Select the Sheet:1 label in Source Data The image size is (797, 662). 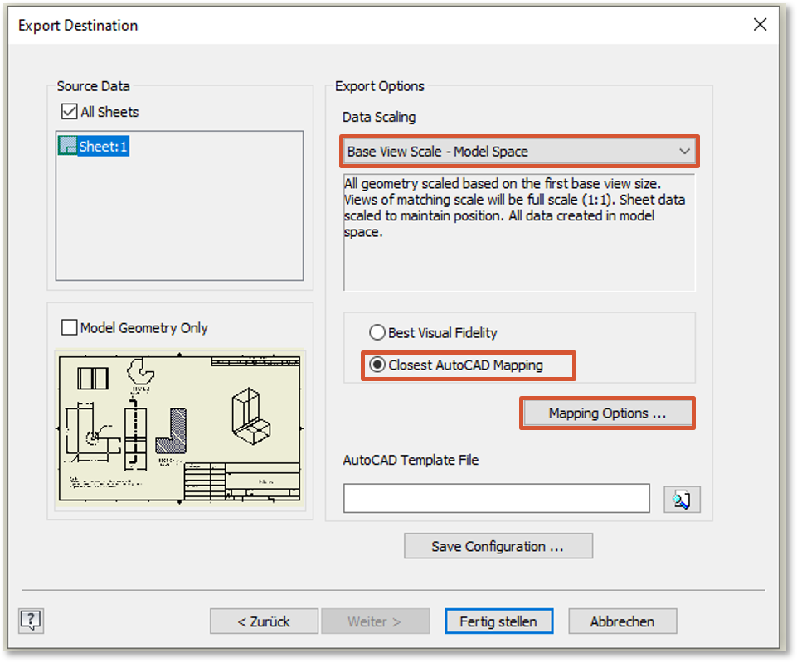coord(104,147)
